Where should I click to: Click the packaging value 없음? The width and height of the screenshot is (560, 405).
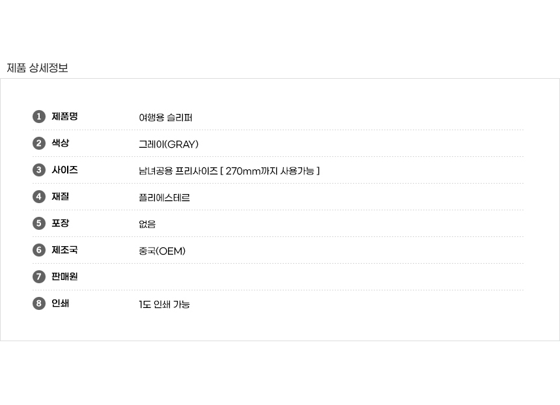[147, 225]
